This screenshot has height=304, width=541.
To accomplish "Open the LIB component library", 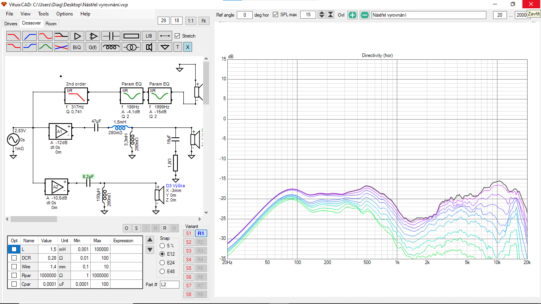I will click(x=149, y=36).
